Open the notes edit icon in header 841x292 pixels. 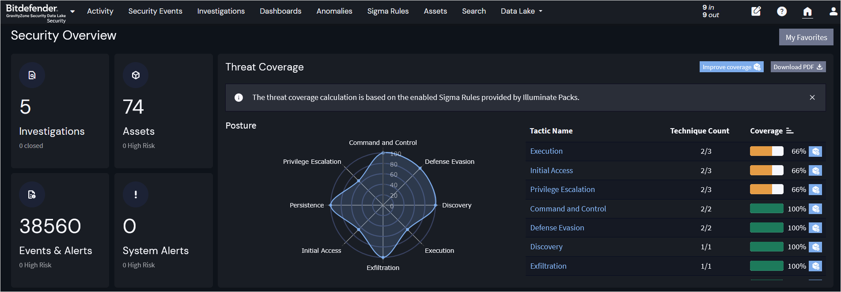pos(756,11)
